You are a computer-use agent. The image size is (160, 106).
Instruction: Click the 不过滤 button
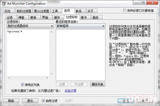(x=79, y=84)
